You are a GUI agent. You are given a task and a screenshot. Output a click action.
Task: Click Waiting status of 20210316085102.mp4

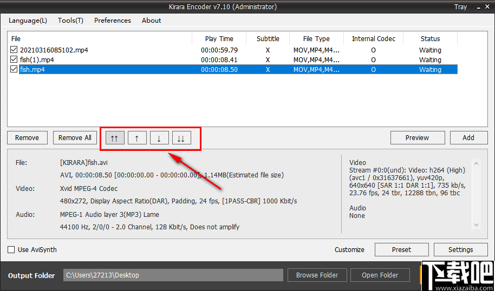[x=430, y=50]
